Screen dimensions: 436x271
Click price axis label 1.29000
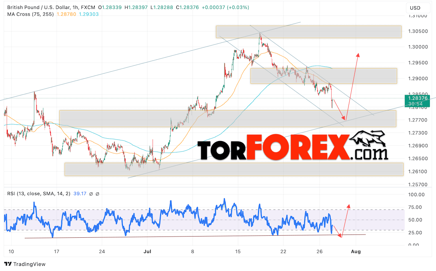tap(418, 79)
